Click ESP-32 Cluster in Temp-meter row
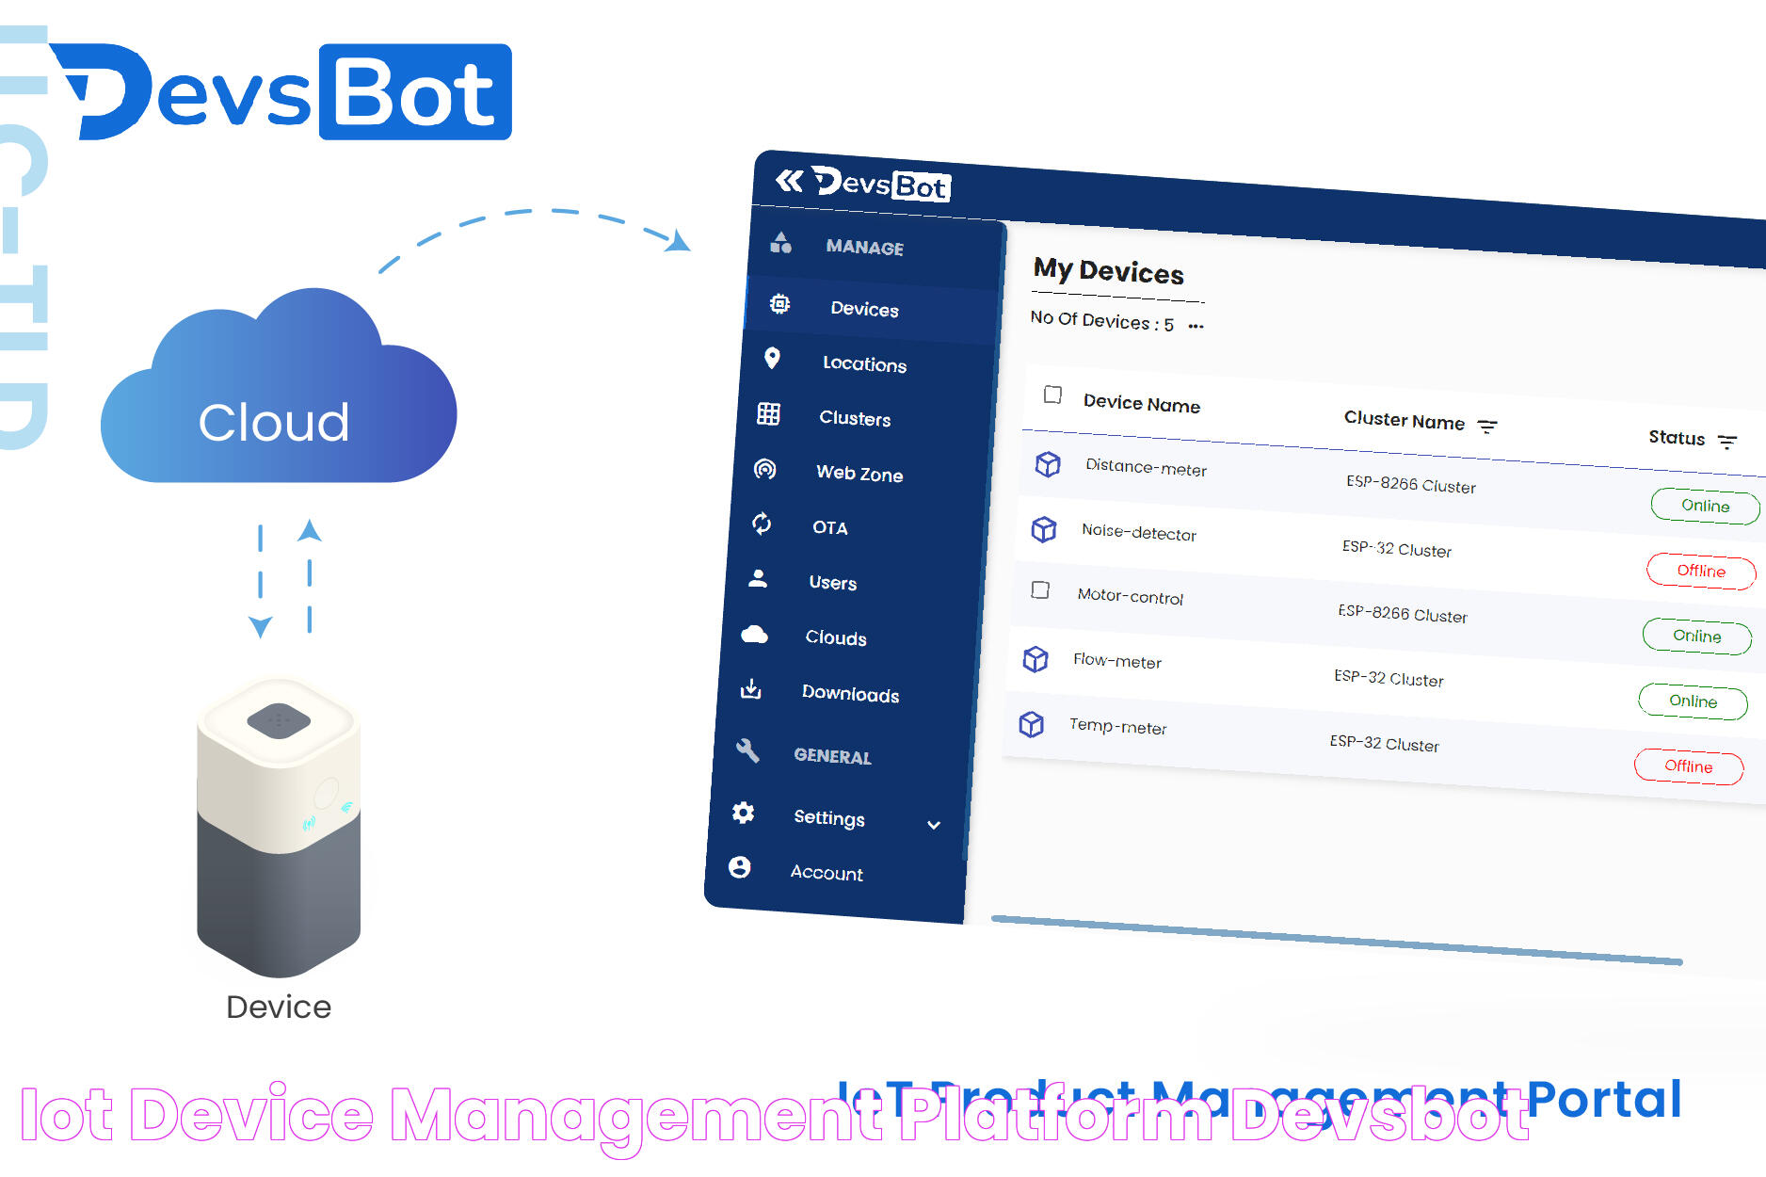Image resolution: width=1766 pixels, height=1177 pixels. (1385, 743)
